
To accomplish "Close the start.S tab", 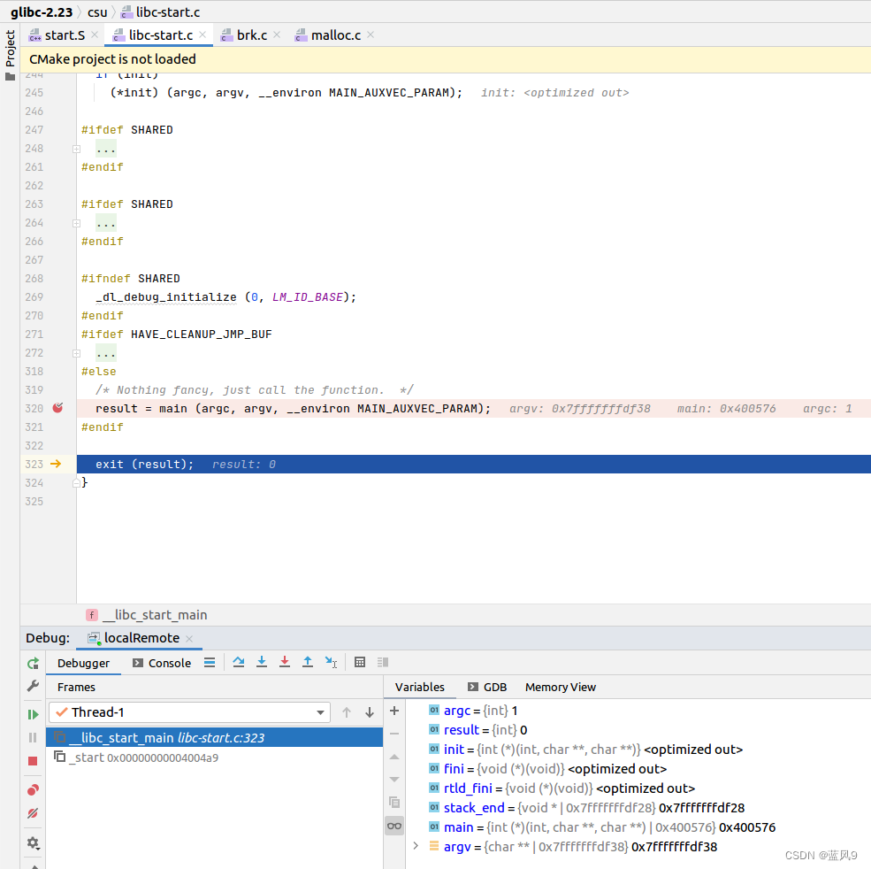I will [x=95, y=35].
